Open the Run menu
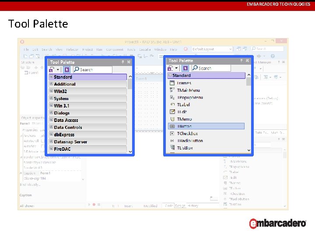 pos(99,49)
